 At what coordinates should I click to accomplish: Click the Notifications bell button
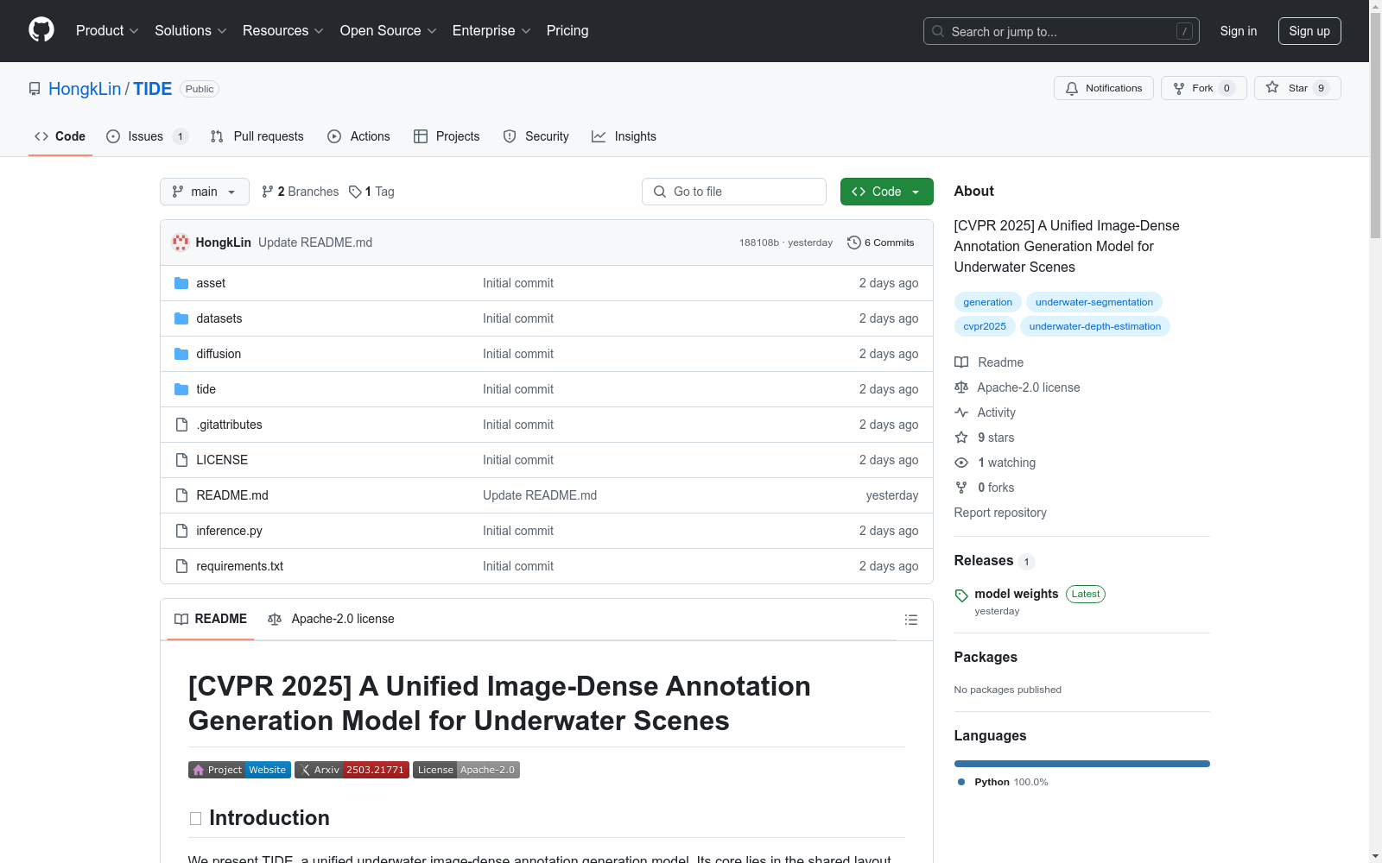click(1103, 88)
